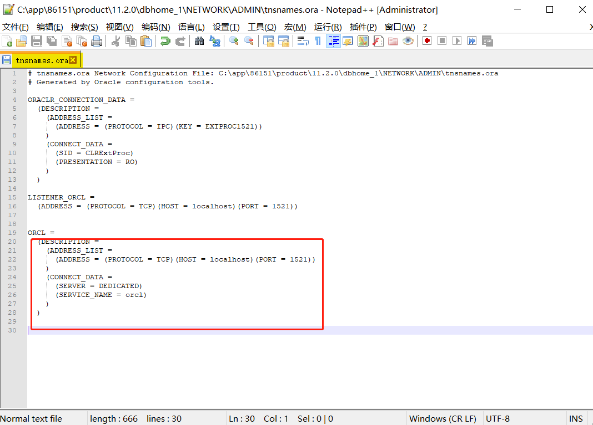Click the Stop Recording macro icon
Screen dimensions: 593x425
[x=442, y=41]
